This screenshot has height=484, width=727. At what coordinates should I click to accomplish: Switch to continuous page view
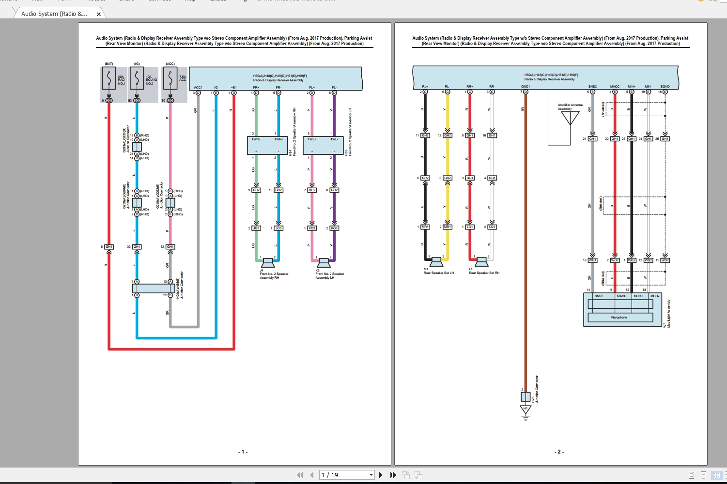coord(703,475)
